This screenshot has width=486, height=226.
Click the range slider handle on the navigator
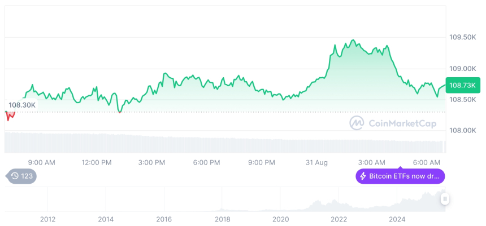point(445,198)
